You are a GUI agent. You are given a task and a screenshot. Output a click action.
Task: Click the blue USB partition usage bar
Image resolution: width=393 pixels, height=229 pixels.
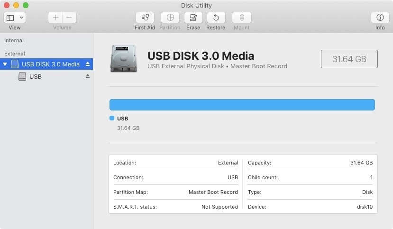242,105
